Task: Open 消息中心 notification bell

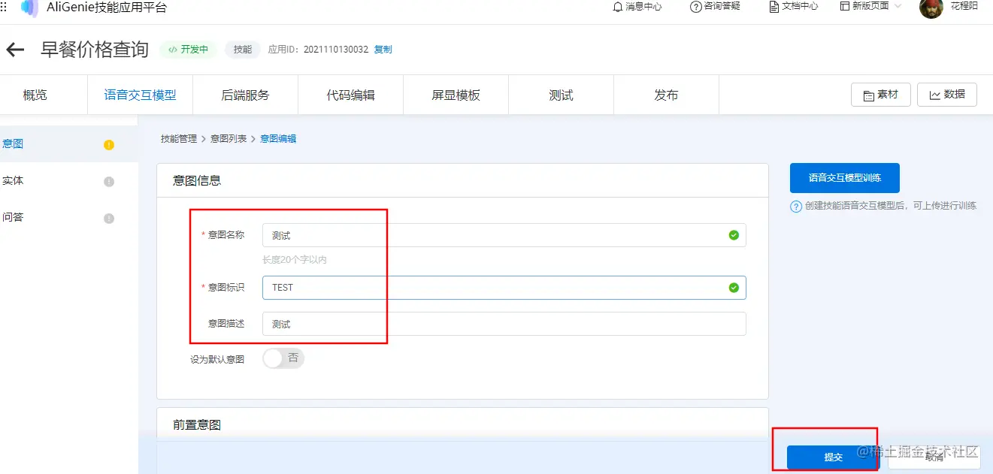Action: pyautogui.click(x=637, y=7)
